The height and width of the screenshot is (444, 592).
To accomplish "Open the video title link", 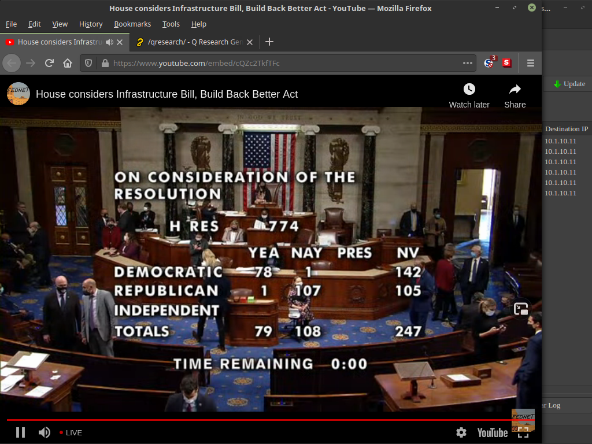I will pos(167,94).
